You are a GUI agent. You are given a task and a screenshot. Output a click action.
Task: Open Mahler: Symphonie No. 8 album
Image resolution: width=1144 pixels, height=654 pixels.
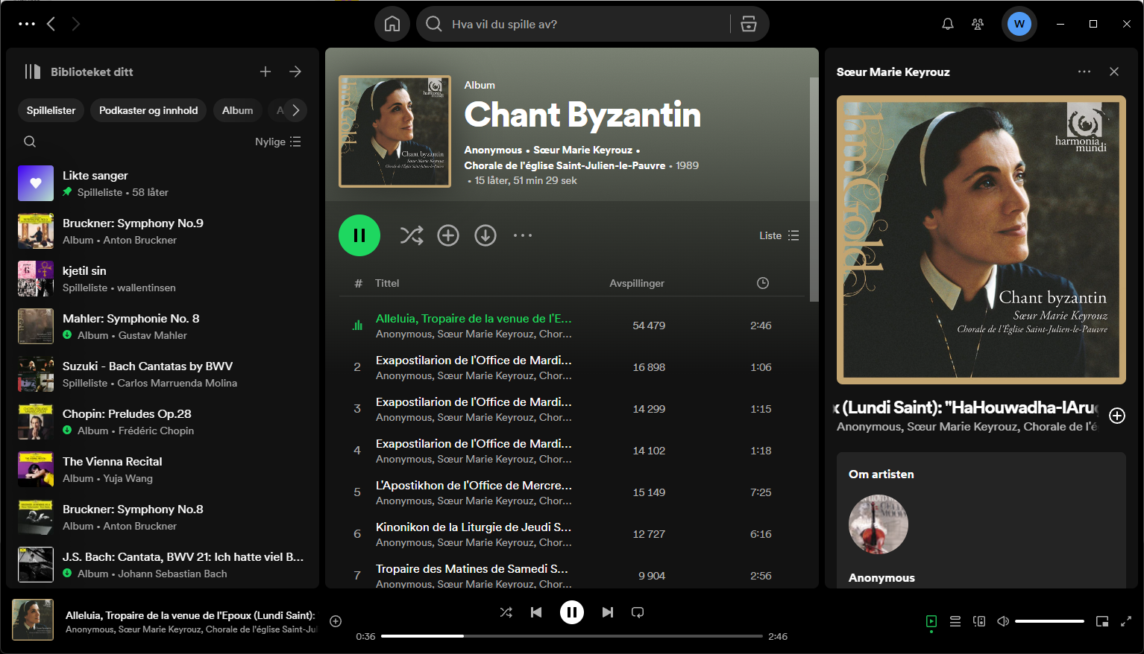[163, 326]
